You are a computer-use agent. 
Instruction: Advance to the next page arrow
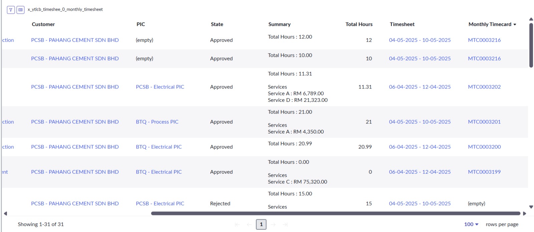(x=273, y=225)
